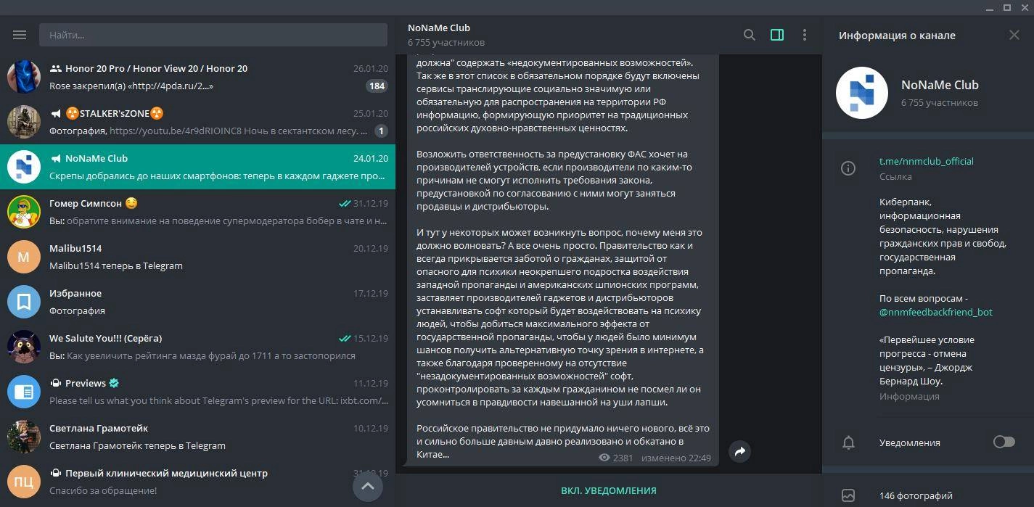Click the 'Информация о канале' panel title
This screenshot has width=1034, height=507.
coord(897,35)
